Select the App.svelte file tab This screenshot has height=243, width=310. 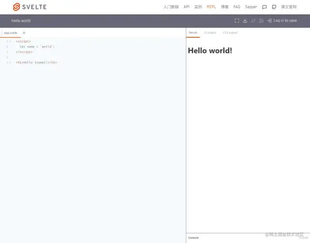tap(11, 33)
